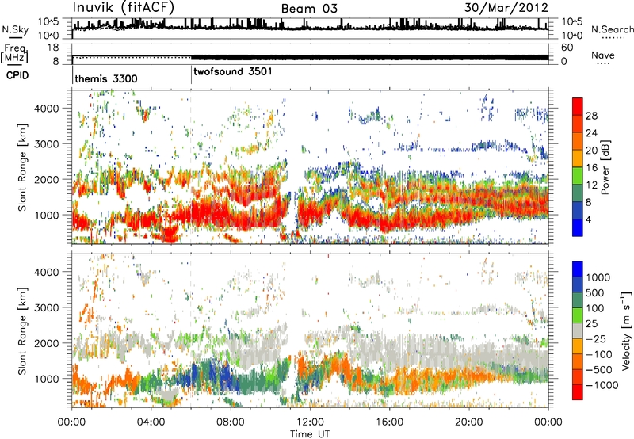Click the "Nave" legend label
Image resolution: width=634 pixels, height=439 pixels.
pyautogui.click(x=603, y=55)
